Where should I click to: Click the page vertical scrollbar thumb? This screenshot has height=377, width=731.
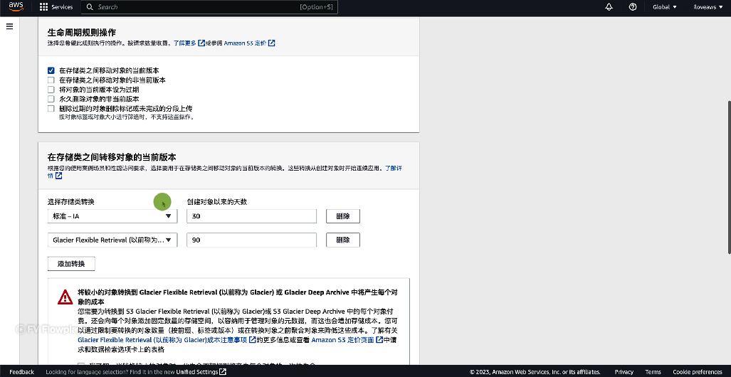click(x=729, y=177)
